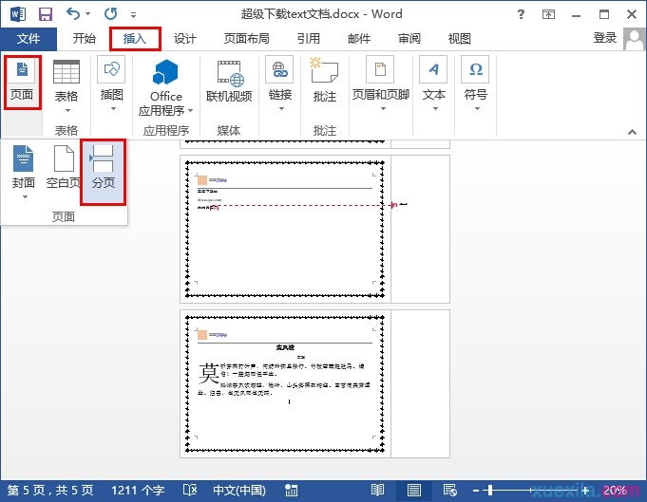Zoom out with the minus button

pyautogui.click(x=476, y=491)
